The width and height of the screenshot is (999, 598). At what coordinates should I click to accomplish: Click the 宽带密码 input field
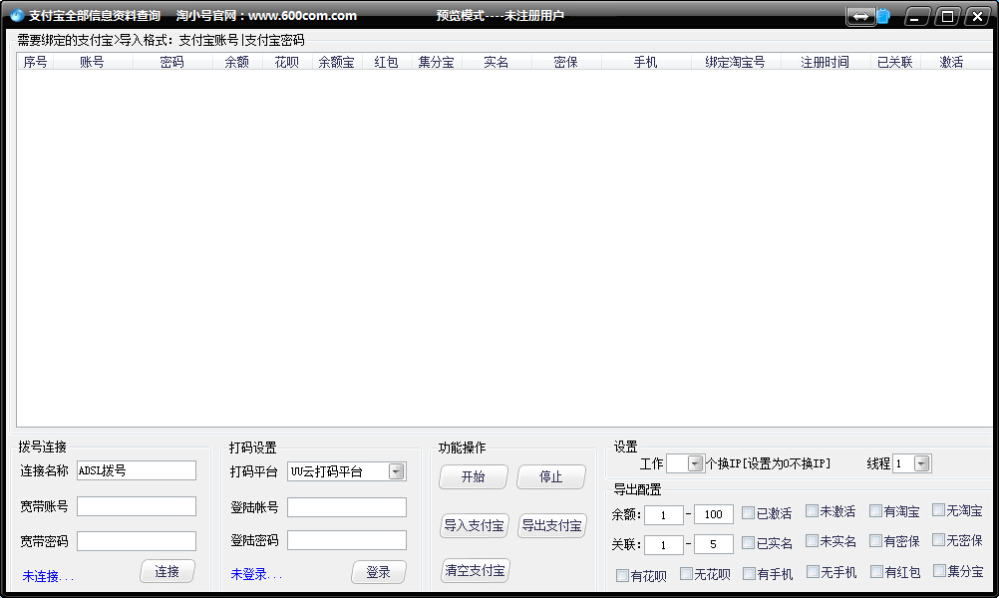(137, 540)
